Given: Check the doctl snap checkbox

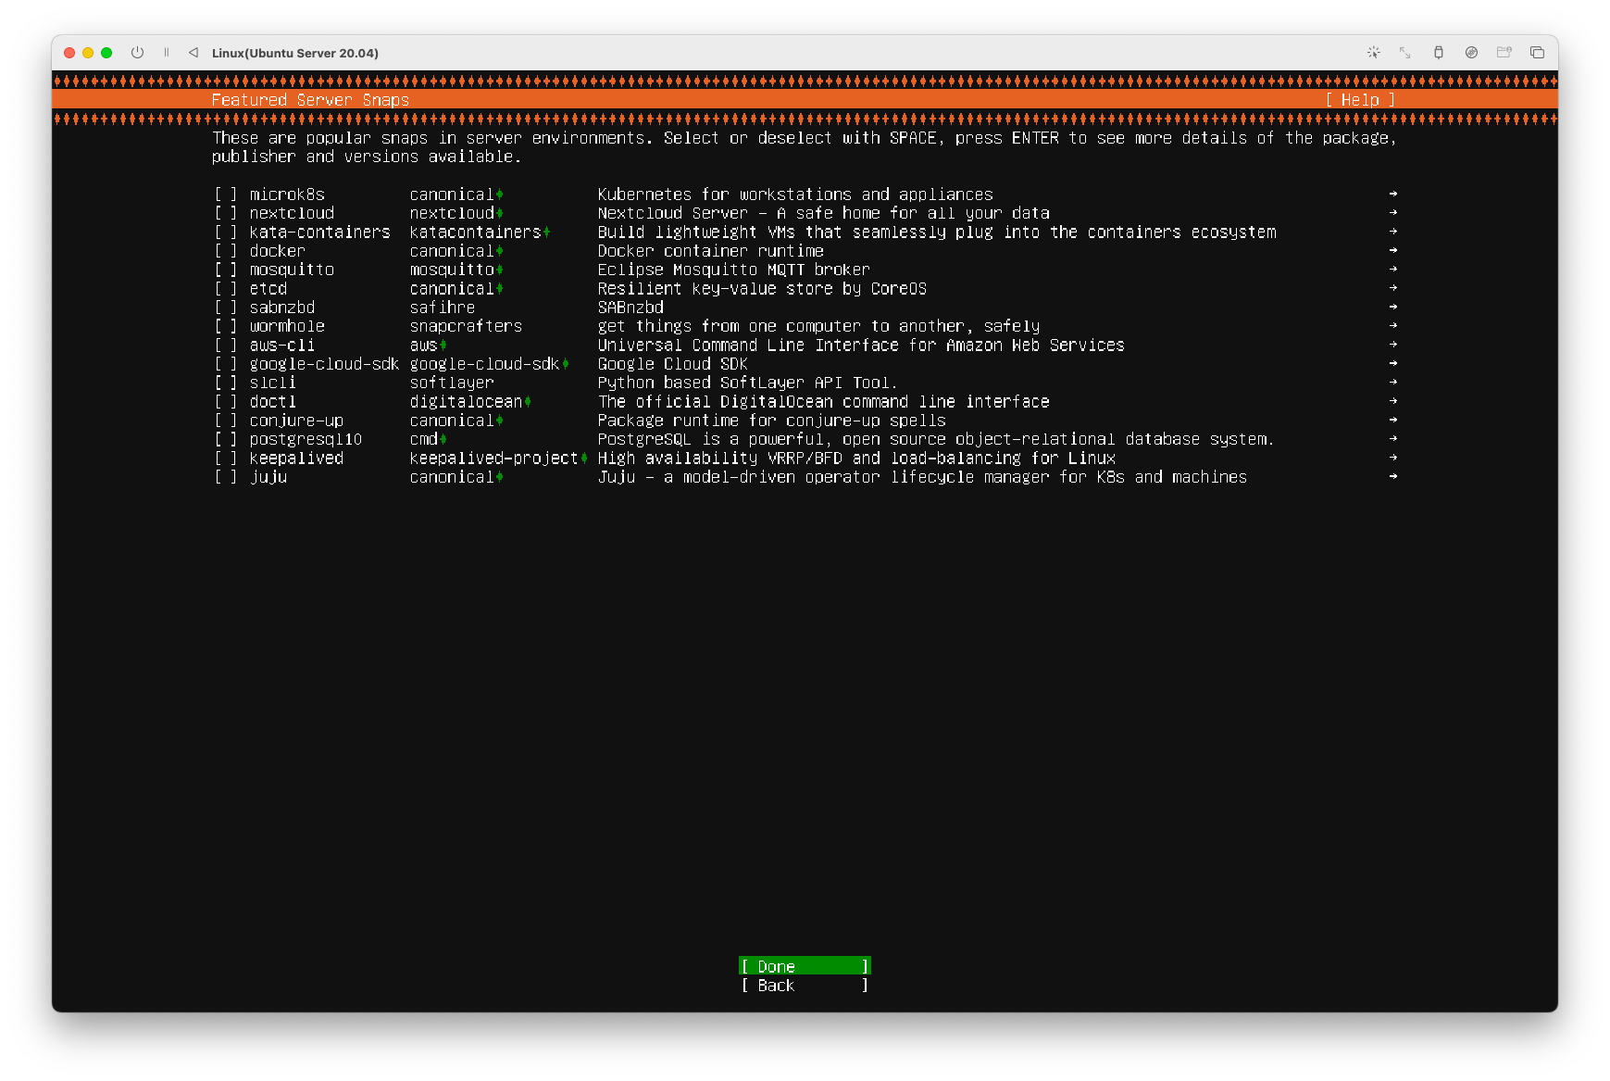Looking at the screenshot, I should point(226,402).
